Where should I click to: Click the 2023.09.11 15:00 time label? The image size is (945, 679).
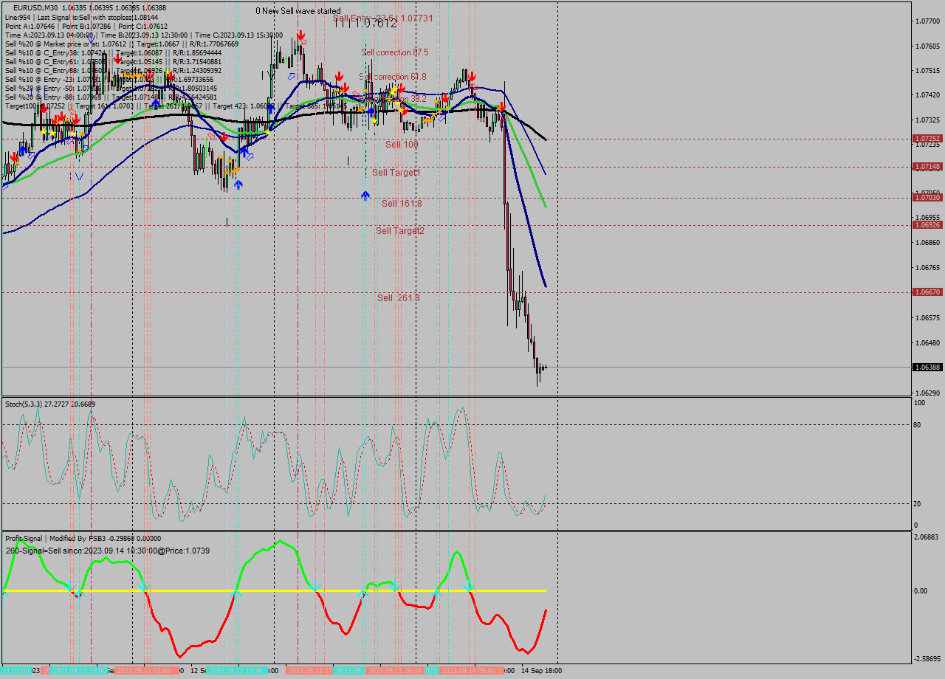coord(80,671)
